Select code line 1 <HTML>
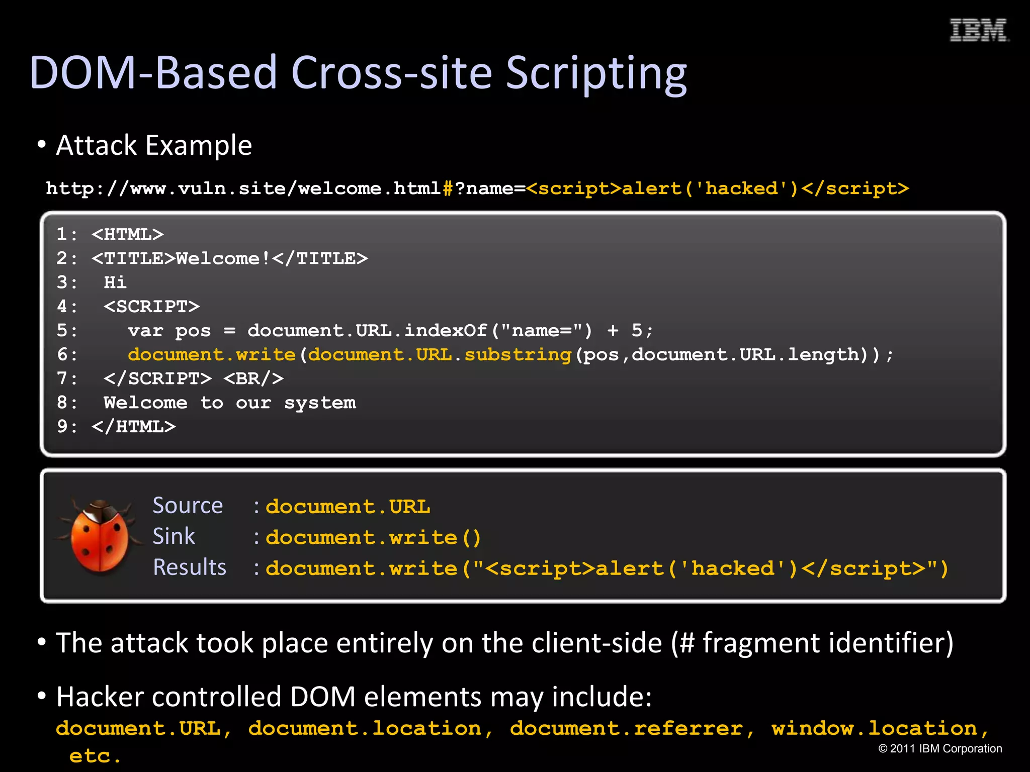Image resolution: width=1030 pixels, height=772 pixels. tap(110, 234)
